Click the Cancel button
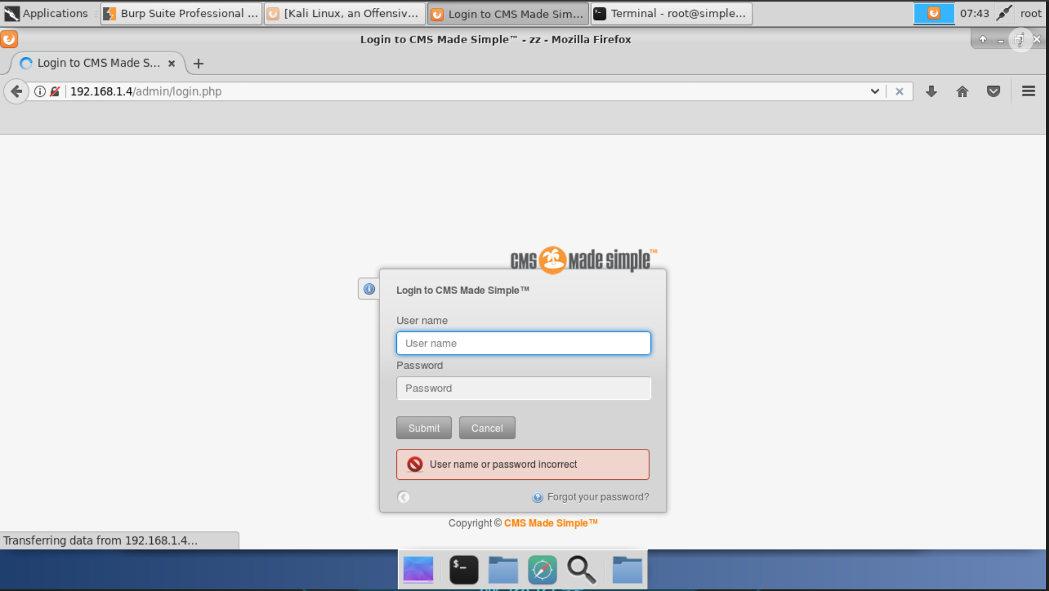 point(487,428)
